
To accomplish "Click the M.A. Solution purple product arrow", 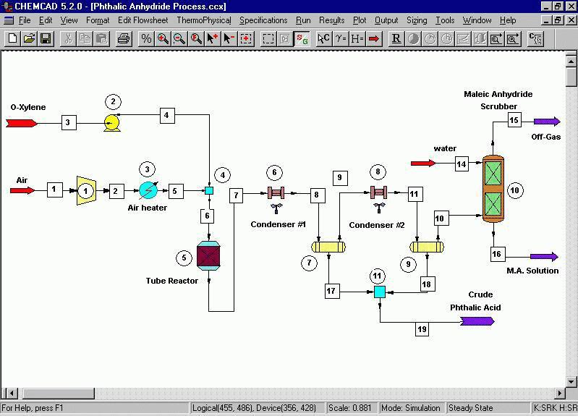I will (544, 257).
